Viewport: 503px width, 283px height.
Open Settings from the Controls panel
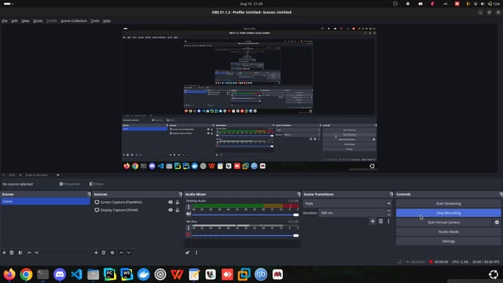[x=448, y=241]
